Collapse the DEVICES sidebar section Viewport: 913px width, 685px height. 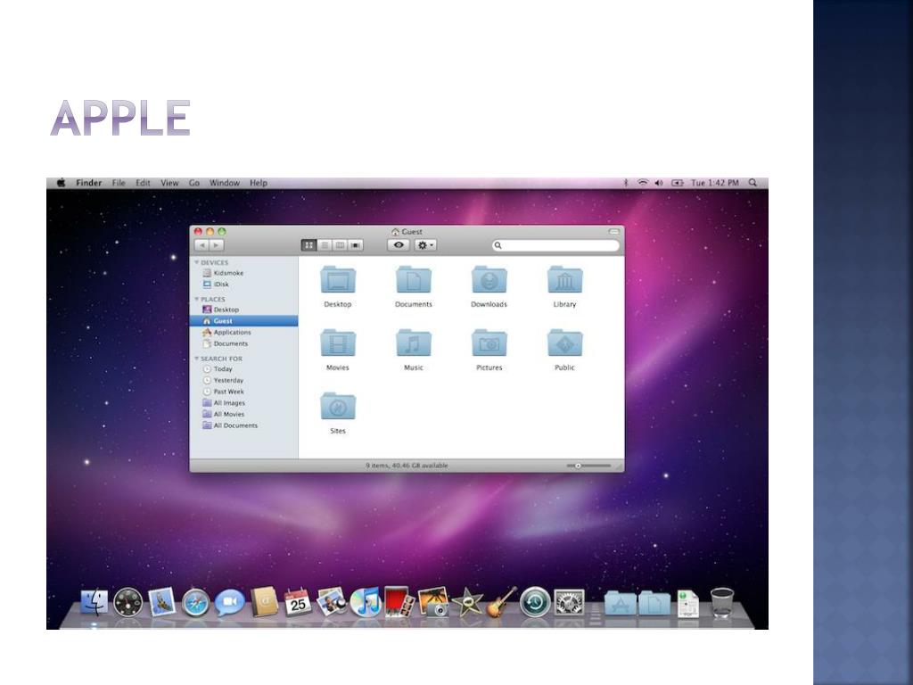coord(197,263)
